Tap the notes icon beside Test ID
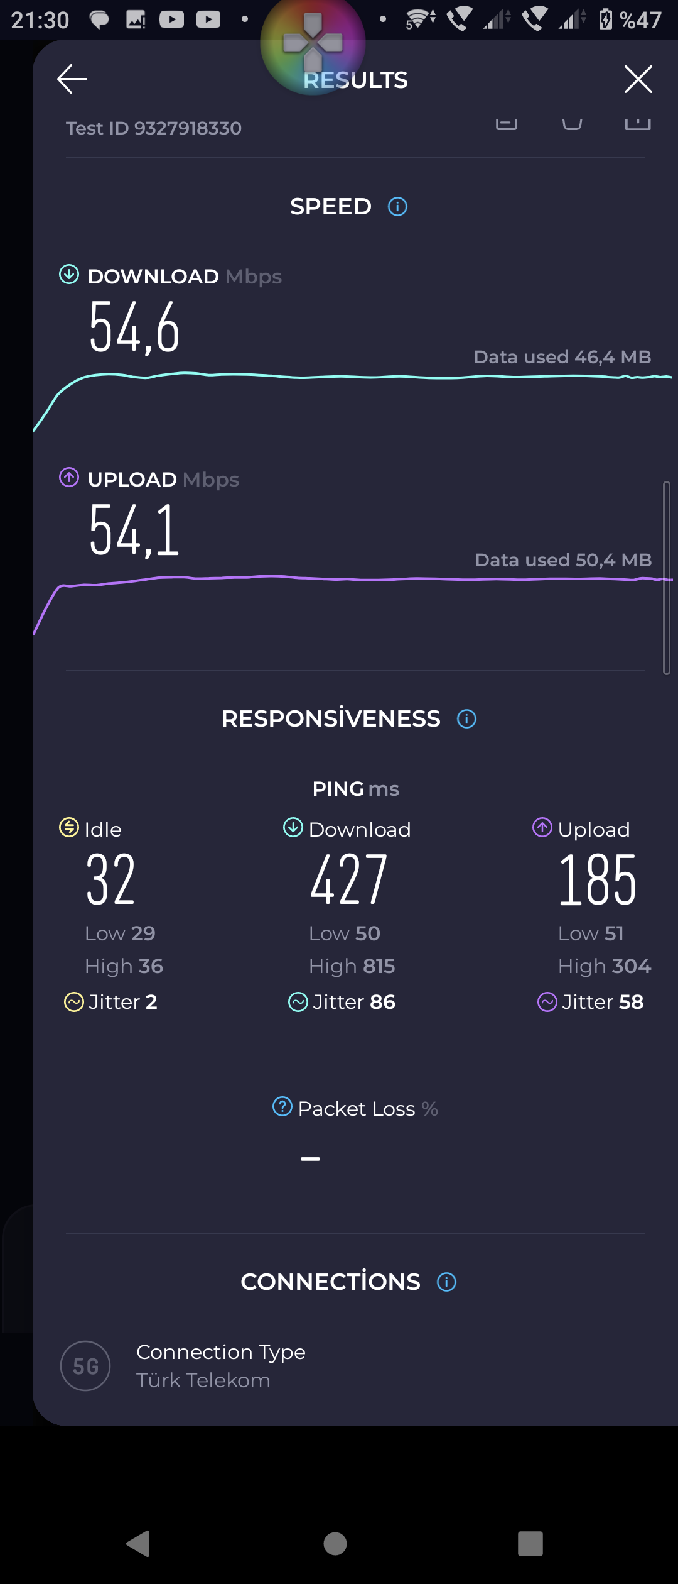The image size is (678, 1584). point(507,124)
